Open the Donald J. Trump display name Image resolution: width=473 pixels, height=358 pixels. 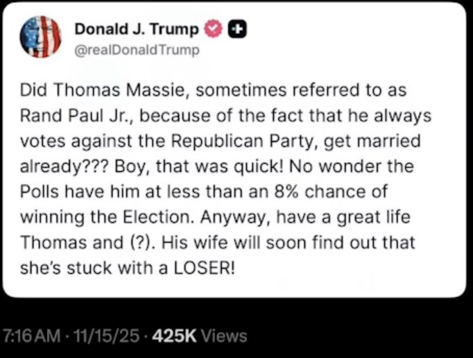[x=136, y=28]
